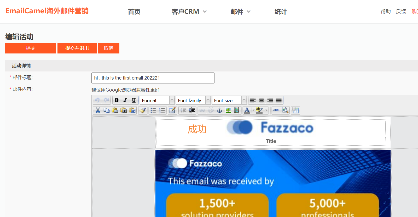The image size is (418, 217).
Task: Click the insert image tree icon
Action: point(228,110)
